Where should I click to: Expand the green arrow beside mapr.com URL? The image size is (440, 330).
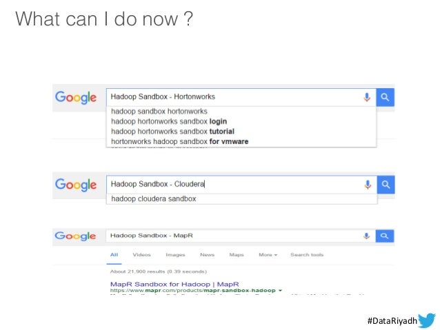[280, 291]
